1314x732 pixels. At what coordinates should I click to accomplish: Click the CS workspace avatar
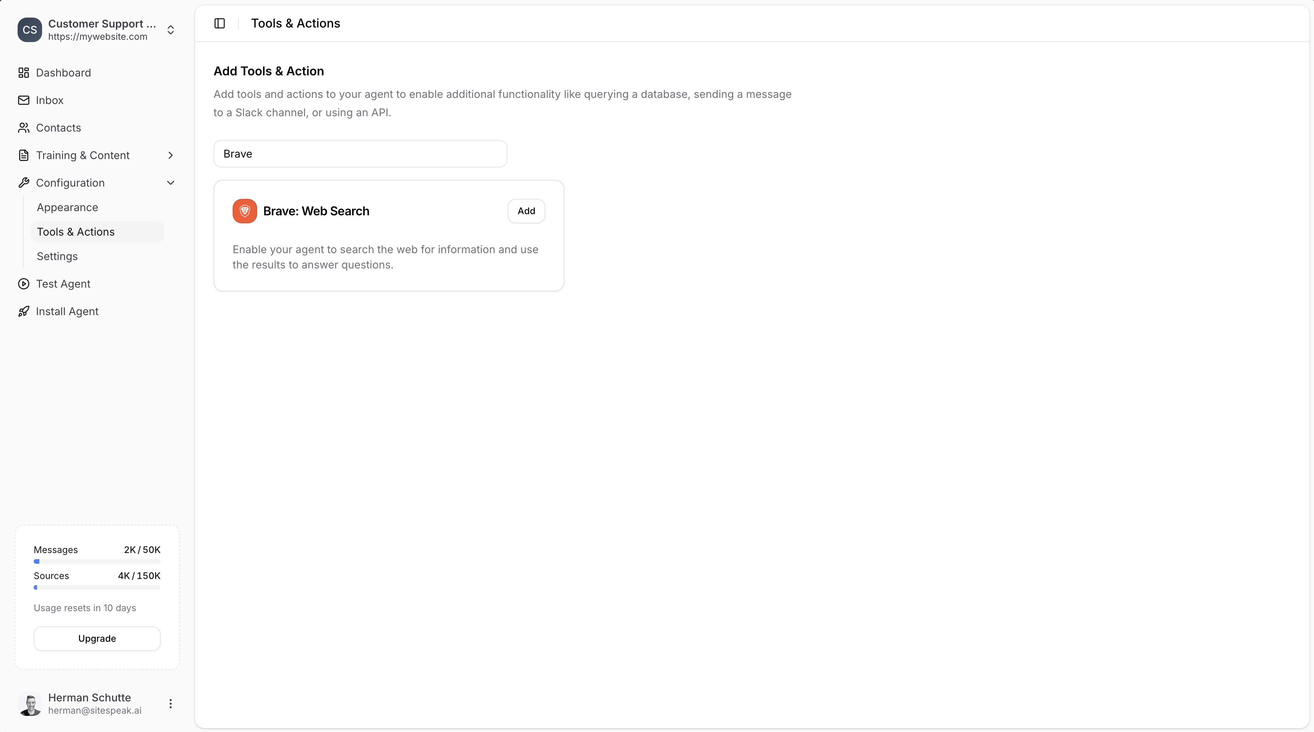click(x=29, y=29)
